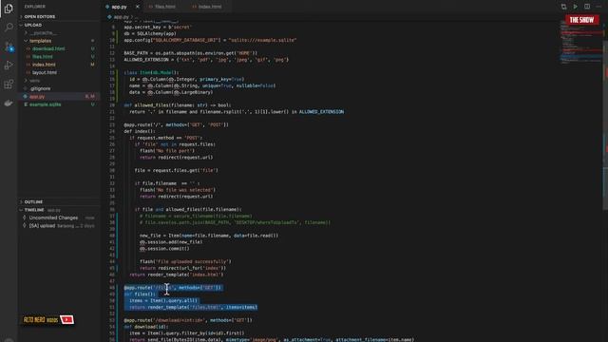The height and width of the screenshot is (342, 608).
Task: Click the commit icon beside [SA] upload
Action: 25,226
